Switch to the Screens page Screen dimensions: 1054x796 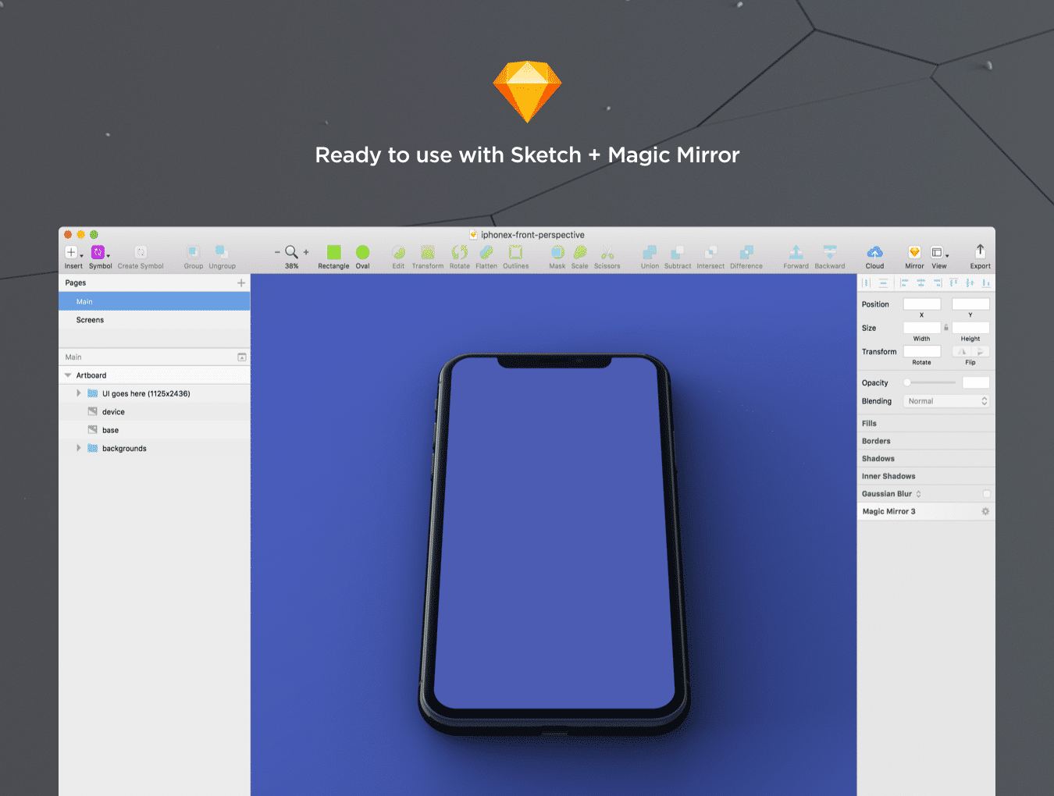click(x=90, y=320)
